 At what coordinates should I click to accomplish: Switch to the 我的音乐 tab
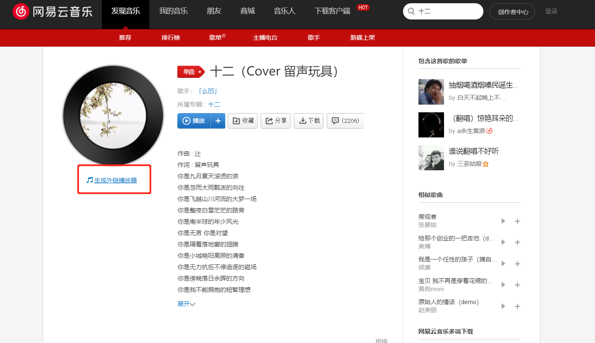click(x=173, y=11)
